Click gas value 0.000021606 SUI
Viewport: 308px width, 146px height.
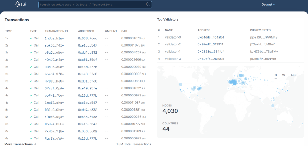133,60
